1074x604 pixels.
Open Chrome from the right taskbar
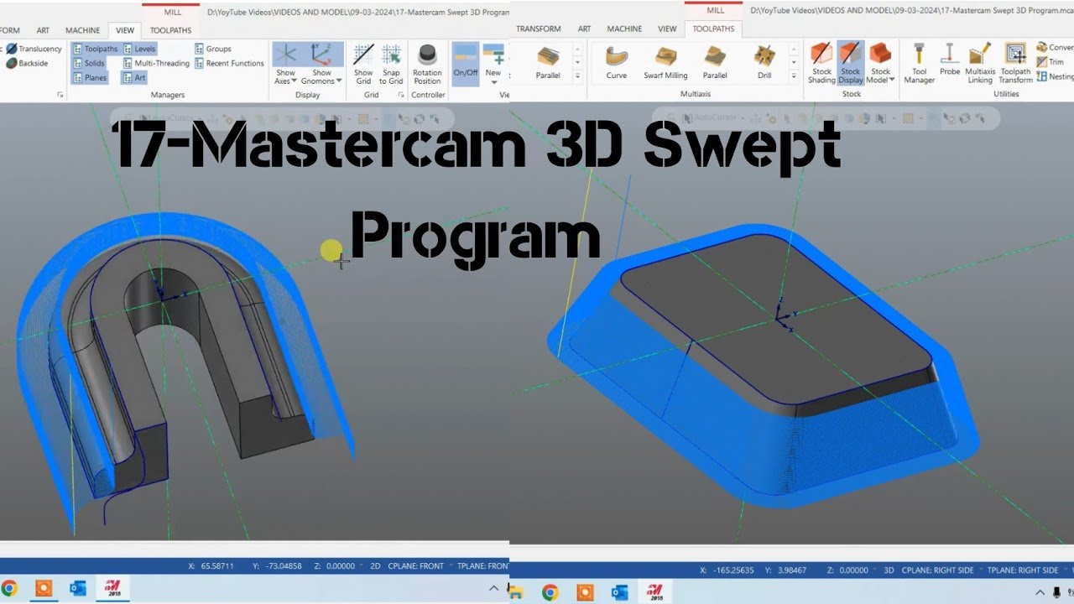pyautogui.click(x=550, y=592)
